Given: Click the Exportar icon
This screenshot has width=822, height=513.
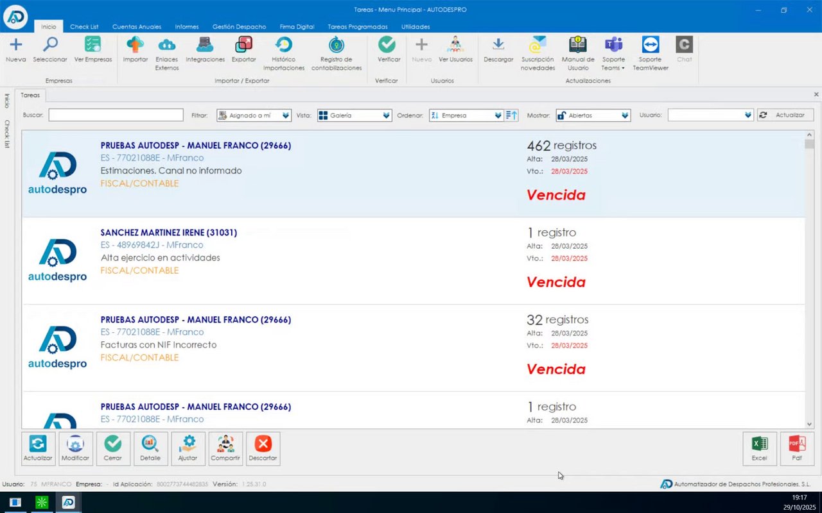Looking at the screenshot, I should tap(244, 45).
